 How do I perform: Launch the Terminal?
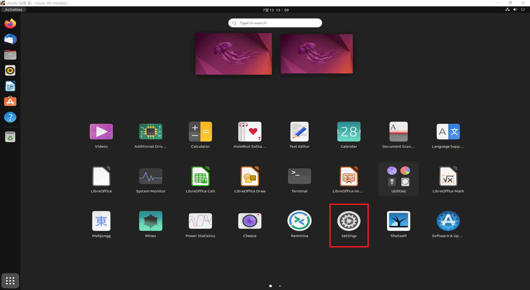point(299,176)
